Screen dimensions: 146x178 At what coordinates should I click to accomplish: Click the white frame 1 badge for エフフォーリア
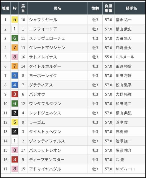[x=15, y=29]
